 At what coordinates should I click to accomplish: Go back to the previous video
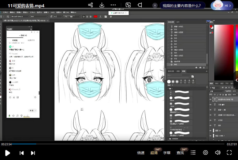[22, 153]
